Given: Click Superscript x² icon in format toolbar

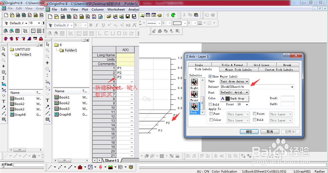Looking at the screenshot, I should pyautogui.click(x=110, y=25).
